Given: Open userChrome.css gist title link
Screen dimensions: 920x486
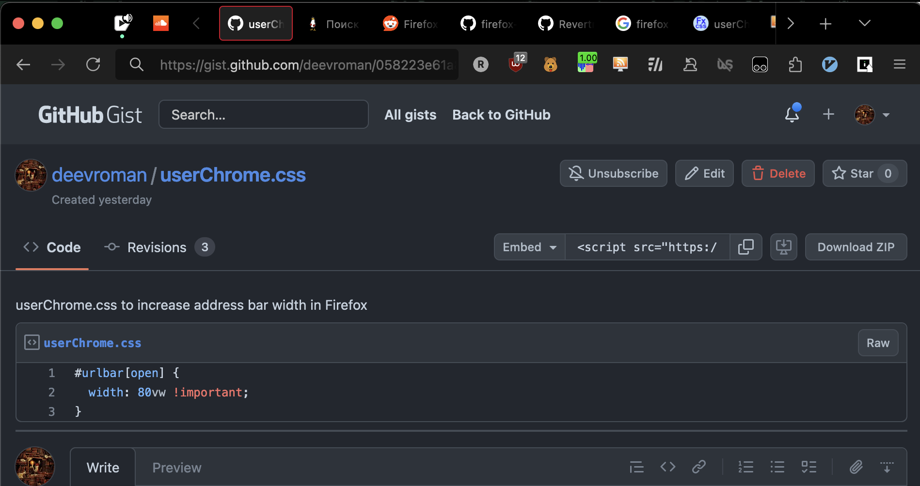Looking at the screenshot, I should point(233,175).
